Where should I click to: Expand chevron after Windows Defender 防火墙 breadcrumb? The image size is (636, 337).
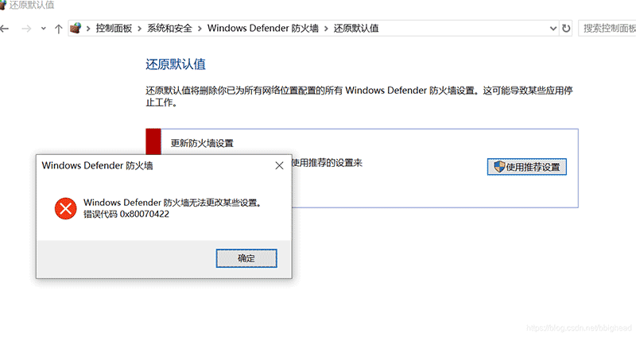[x=326, y=29]
